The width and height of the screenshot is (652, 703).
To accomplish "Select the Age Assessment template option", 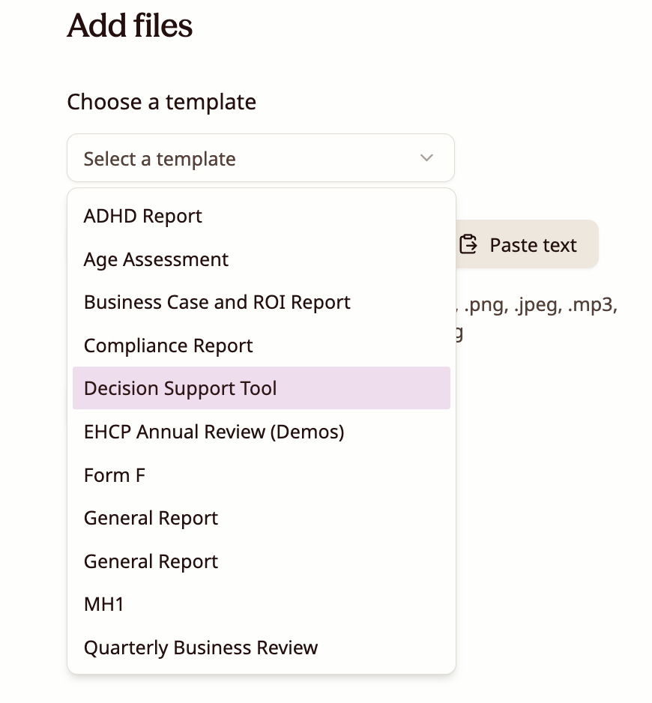I will pyautogui.click(x=156, y=260).
